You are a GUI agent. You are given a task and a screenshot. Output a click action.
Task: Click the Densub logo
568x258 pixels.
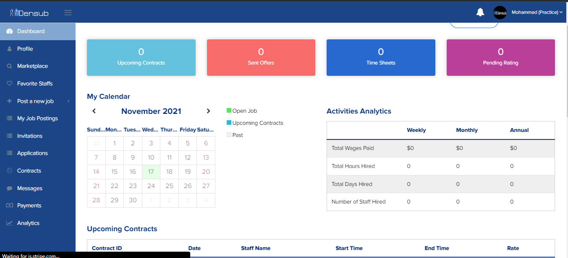29,13
